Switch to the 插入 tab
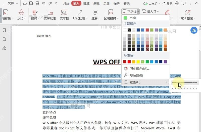Image resolution: width=201 pixels, height=132 pixels. 76,3
